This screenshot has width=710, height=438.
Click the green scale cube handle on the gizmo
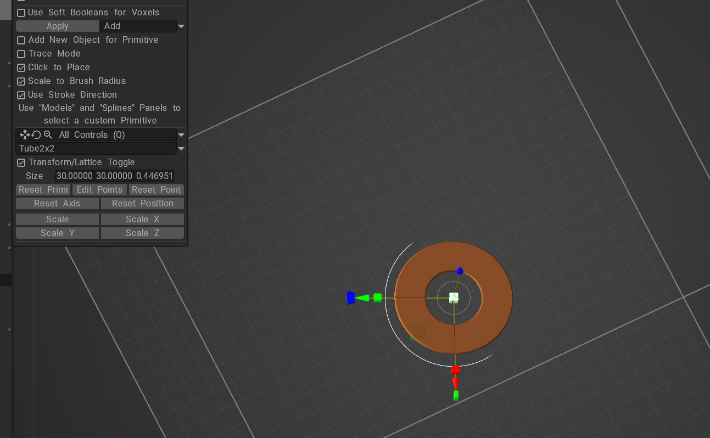pos(378,297)
